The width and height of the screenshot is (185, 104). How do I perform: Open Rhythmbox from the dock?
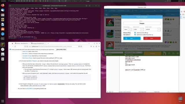tap(3, 20)
